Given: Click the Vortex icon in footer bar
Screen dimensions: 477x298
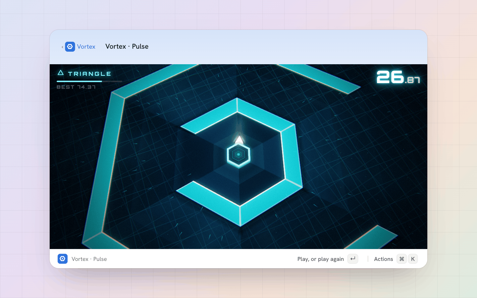Looking at the screenshot, I should click(63, 259).
